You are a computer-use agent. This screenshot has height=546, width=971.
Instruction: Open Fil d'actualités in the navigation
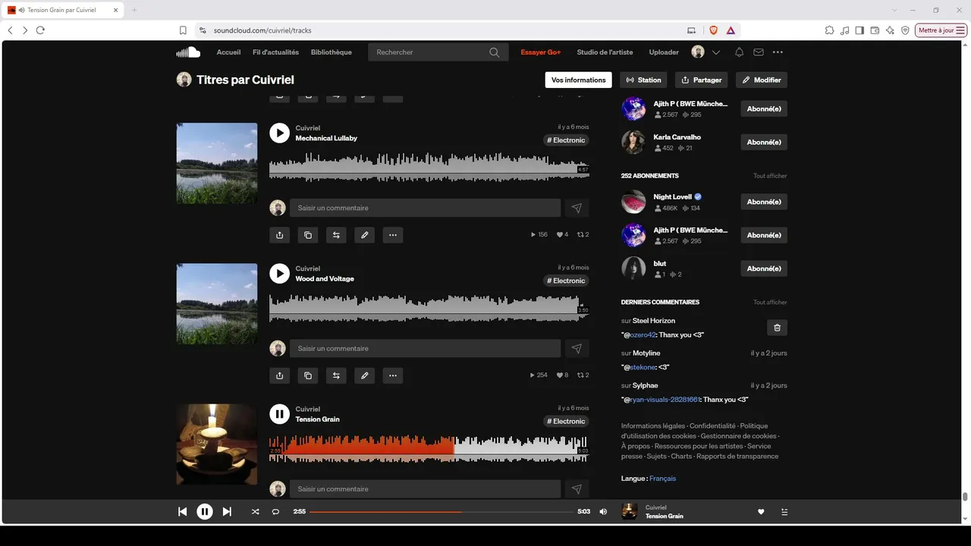[x=275, y=52]
